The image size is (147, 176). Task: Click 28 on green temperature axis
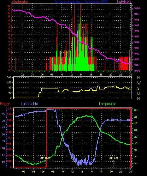pos(136,117)
